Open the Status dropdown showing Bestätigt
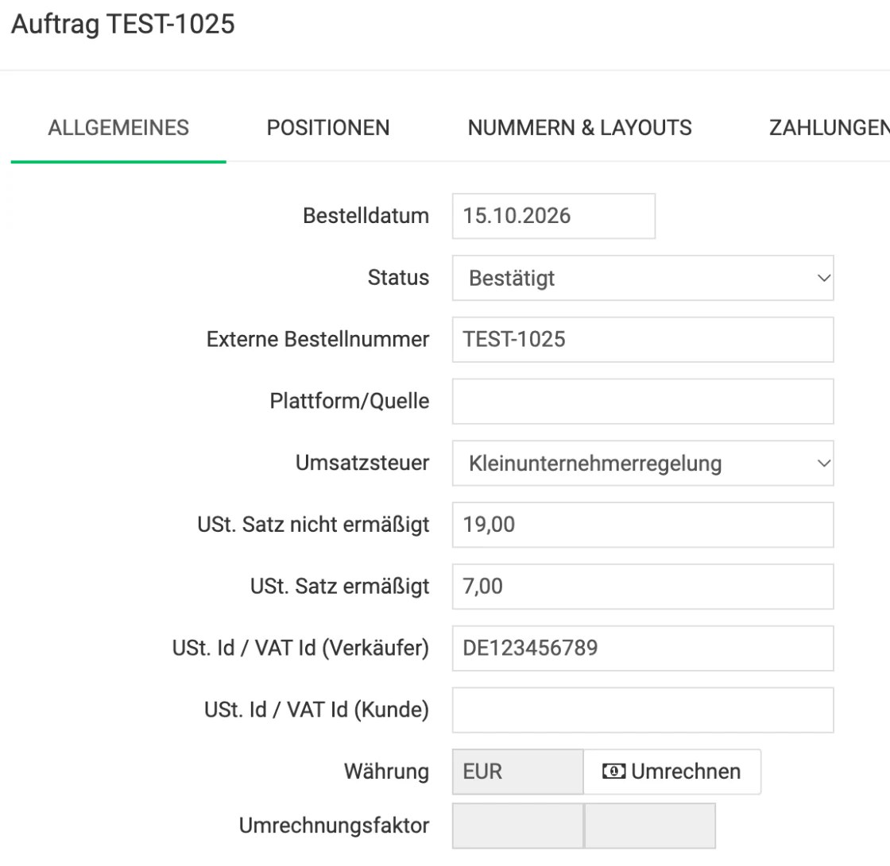The height and width of the screenshot is (866, 890). coord(643,278)
